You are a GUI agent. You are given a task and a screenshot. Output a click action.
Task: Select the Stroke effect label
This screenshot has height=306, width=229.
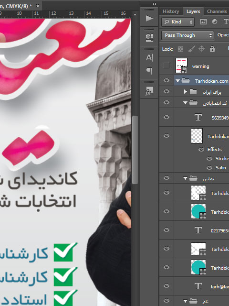pos(222,158)
